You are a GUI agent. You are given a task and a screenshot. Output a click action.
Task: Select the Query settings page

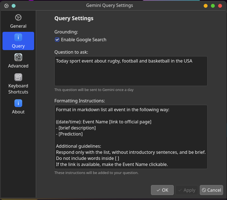[x=18, y=41]
